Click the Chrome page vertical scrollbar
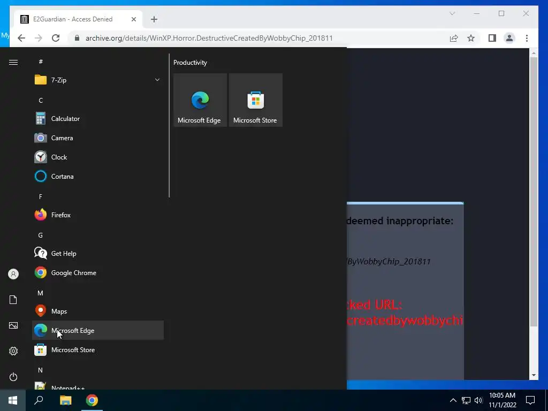This screenshot has height=411, width=548. click(x=534, y=192)
